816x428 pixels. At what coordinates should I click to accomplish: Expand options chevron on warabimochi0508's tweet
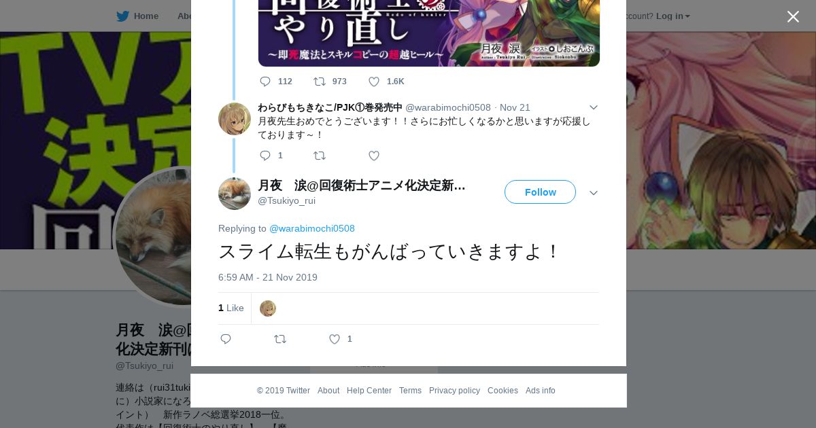tap(593, 107)
